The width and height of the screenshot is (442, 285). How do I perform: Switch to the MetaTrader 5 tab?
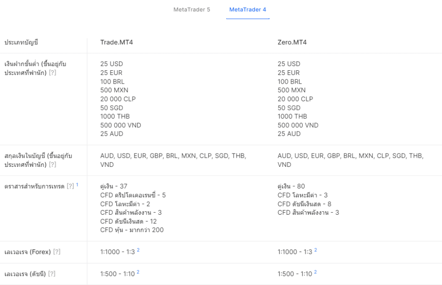[192, 9]
